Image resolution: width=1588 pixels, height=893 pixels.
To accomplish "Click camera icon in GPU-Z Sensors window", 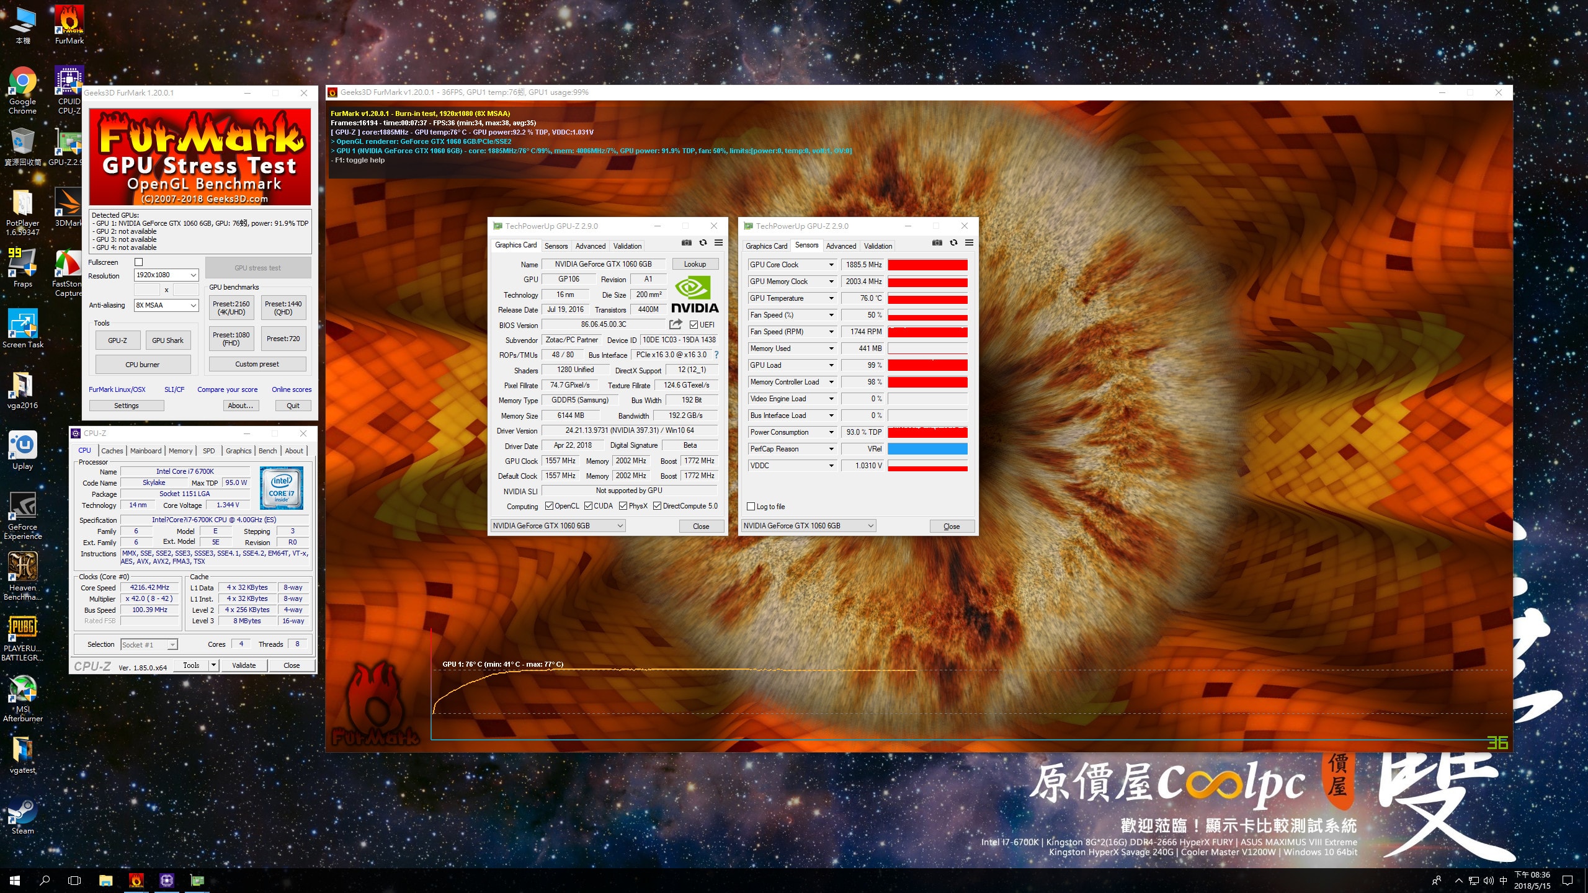I will click(x=937, y=242).
